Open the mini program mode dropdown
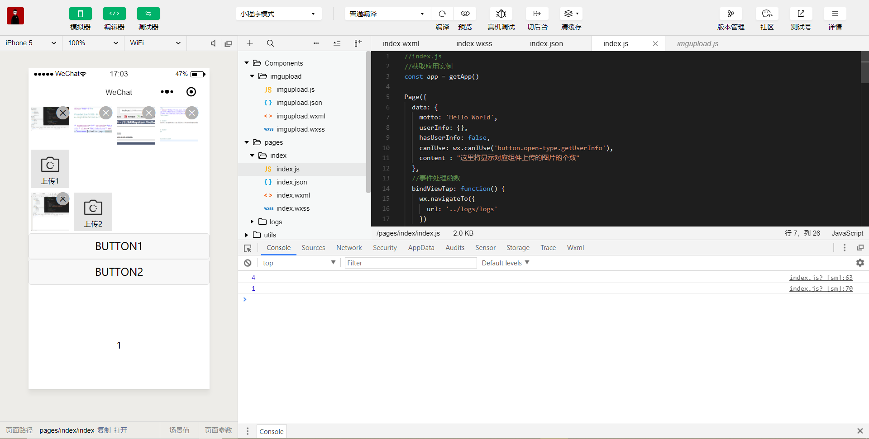 [x=278, y=14]
